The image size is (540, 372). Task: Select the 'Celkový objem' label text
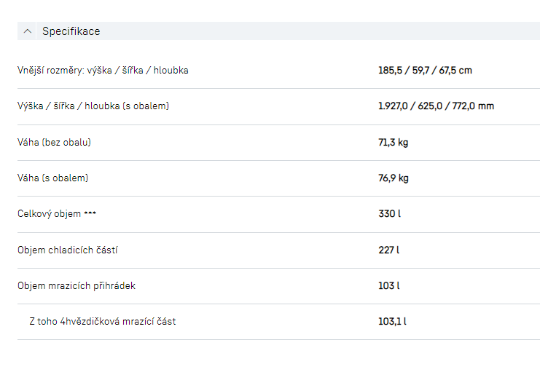[49, 214]
